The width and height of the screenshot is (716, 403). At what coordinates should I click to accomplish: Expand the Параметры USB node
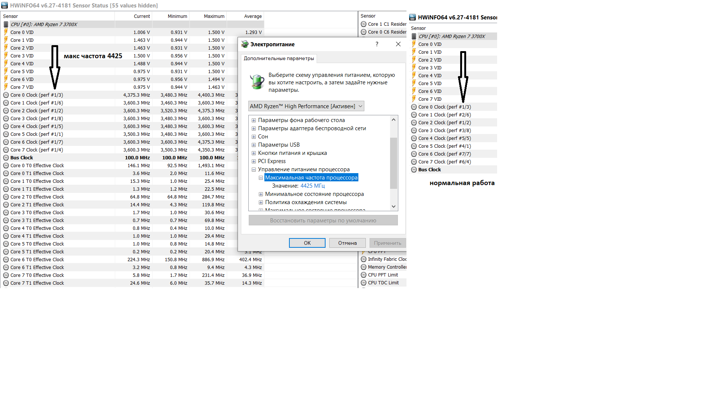click(254, 145)
